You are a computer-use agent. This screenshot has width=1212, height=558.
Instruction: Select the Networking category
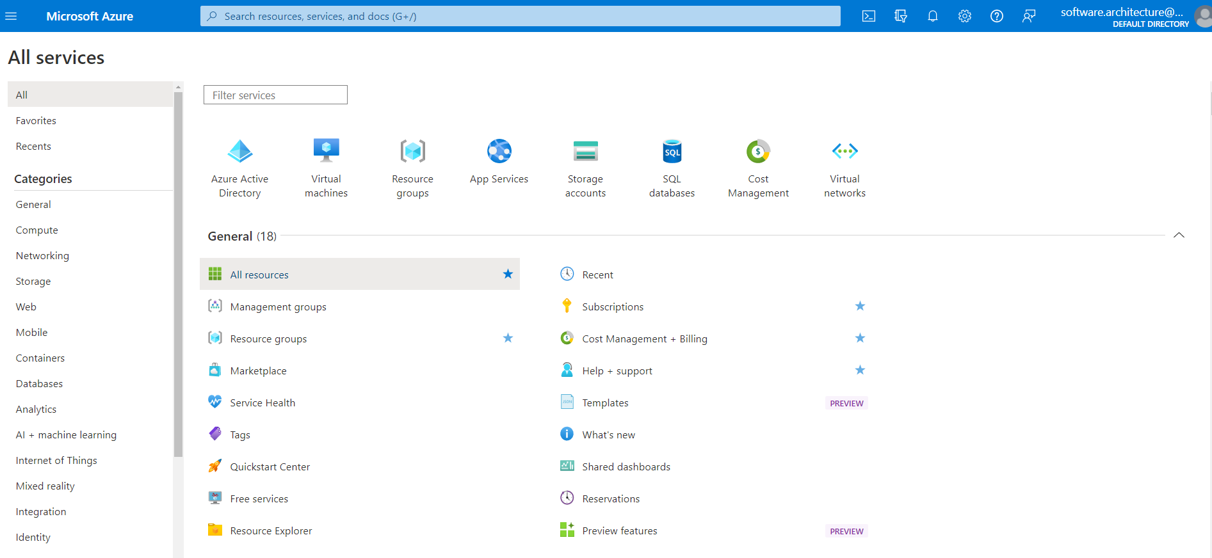coord(42,255)
